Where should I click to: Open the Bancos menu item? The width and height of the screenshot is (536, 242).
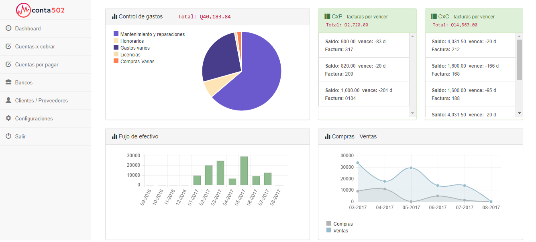point(24,83)
